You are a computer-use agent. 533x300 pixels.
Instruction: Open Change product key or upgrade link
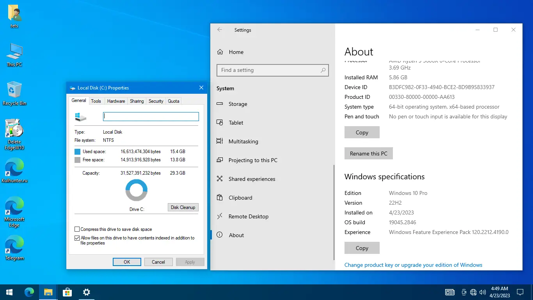coord(413,265)
